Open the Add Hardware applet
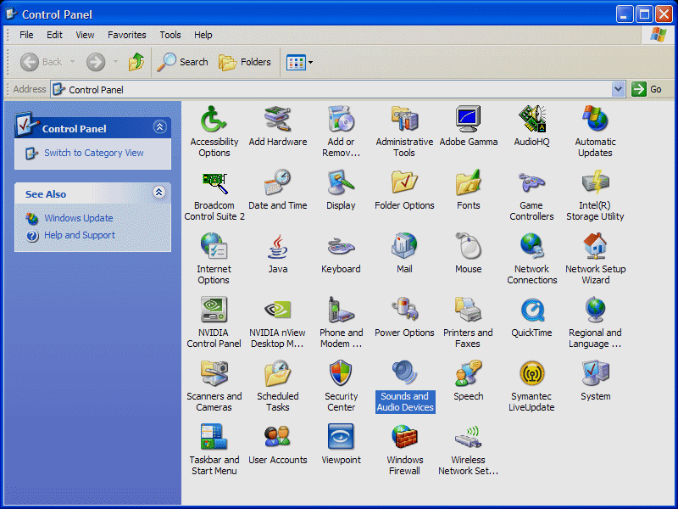 click(x=278, y=120)
